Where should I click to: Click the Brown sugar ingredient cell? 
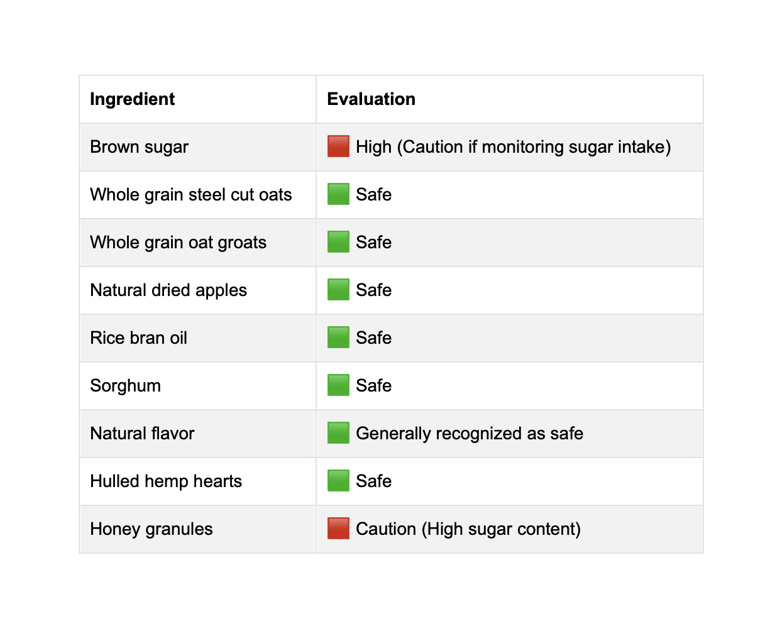197,147
